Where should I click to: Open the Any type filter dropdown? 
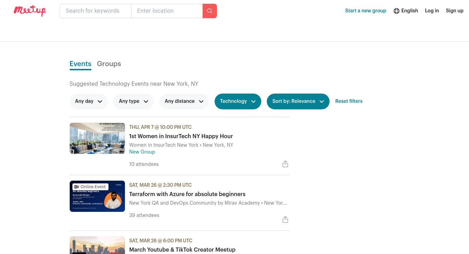134,101
